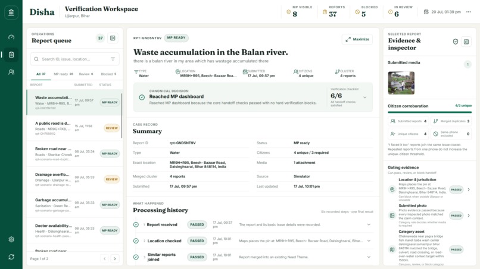Open the users icon in sidebar
480x269 pixels.
click(11, 72)
